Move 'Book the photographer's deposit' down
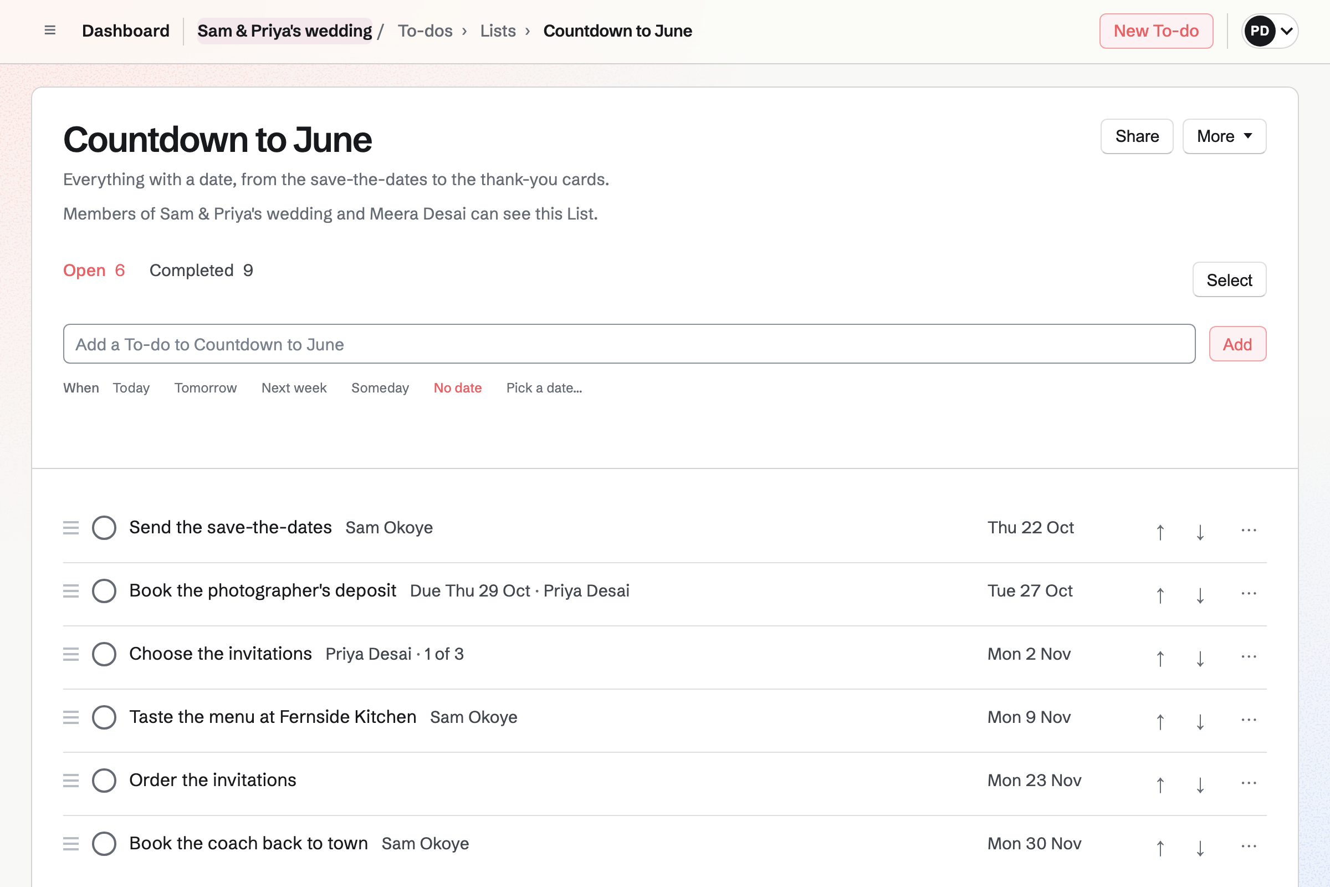 coord(1200,595)
